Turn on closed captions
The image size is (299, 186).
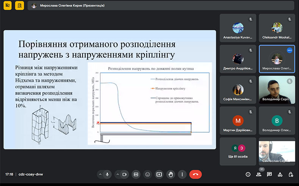coord(136,174)
